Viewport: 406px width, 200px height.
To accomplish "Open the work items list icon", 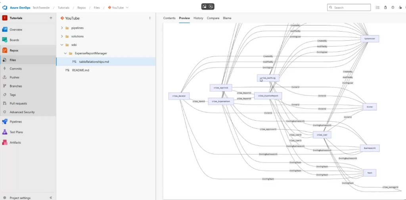I will 377,8.
